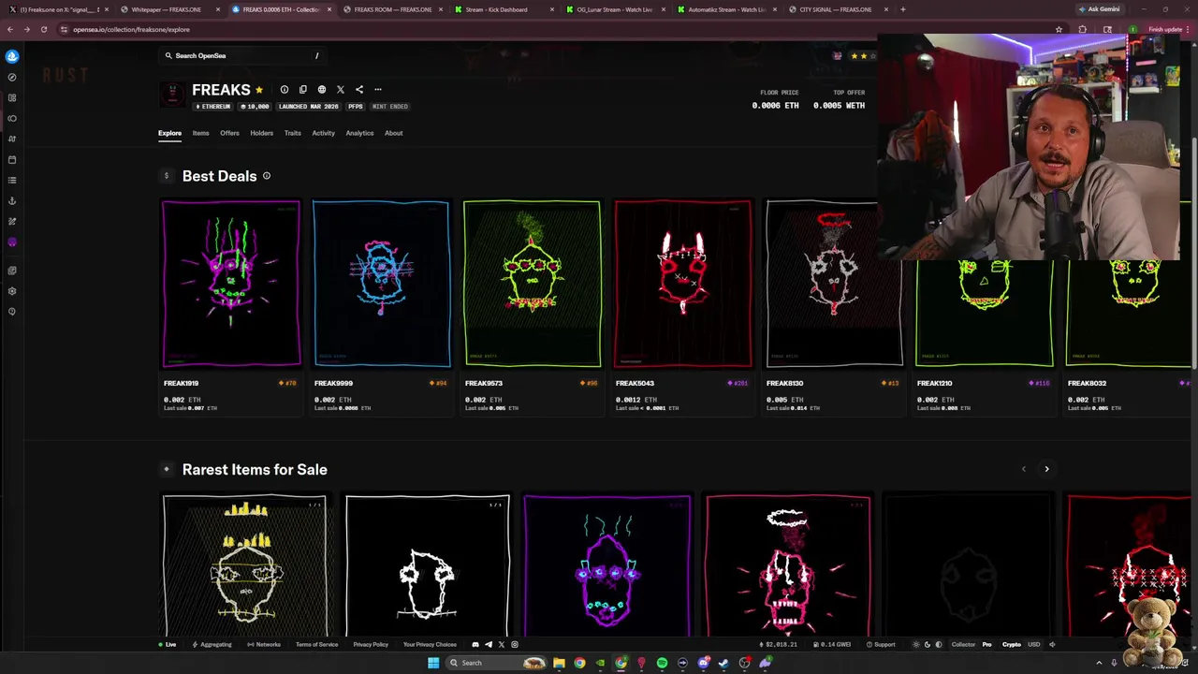This screenshot has height=674, width=1198.
Task: Open the Activity tab
Action: 324,133
